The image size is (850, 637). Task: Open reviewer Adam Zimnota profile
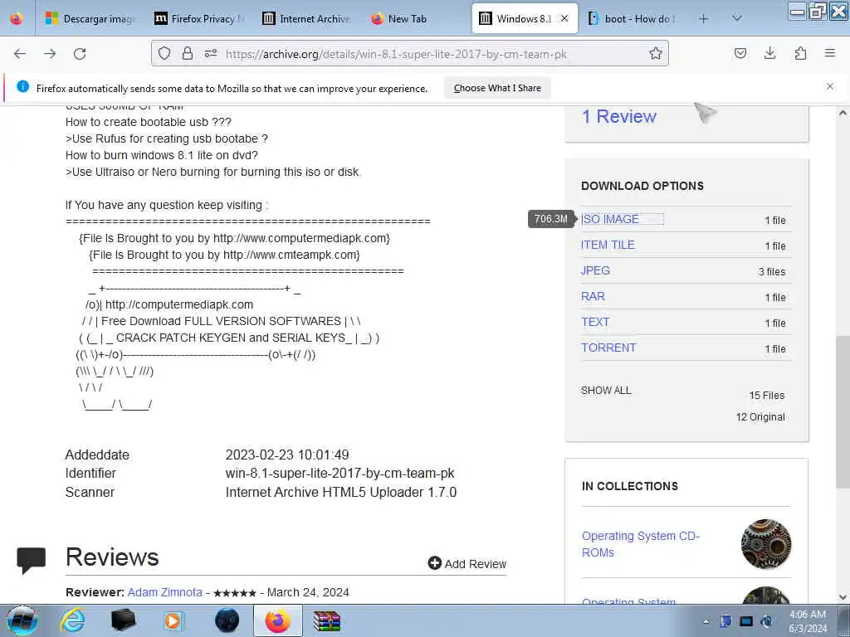tap(165, 592)
